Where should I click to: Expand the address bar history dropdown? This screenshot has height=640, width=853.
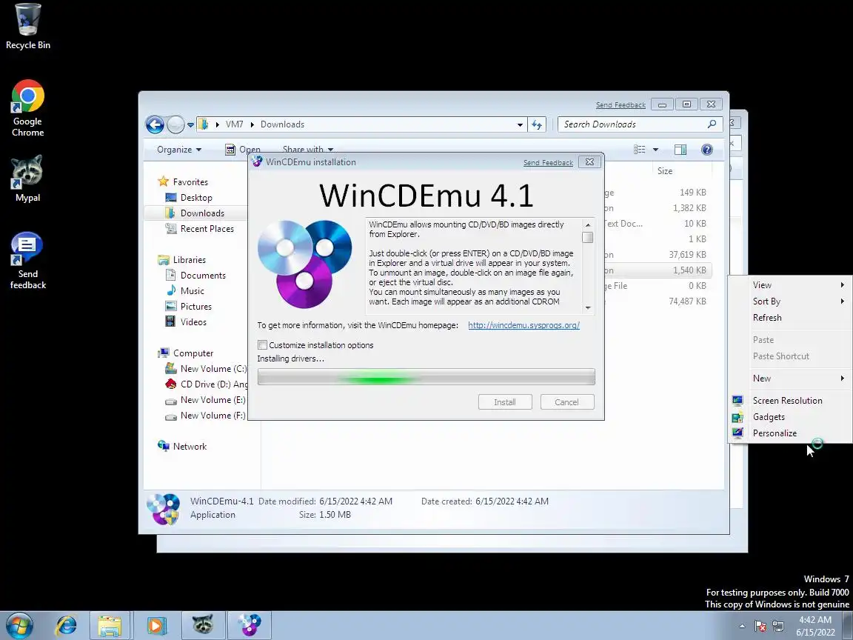click(x=520, y=124)
